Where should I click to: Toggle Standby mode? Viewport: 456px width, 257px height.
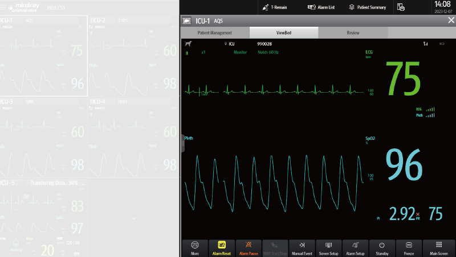click(382, 247)
